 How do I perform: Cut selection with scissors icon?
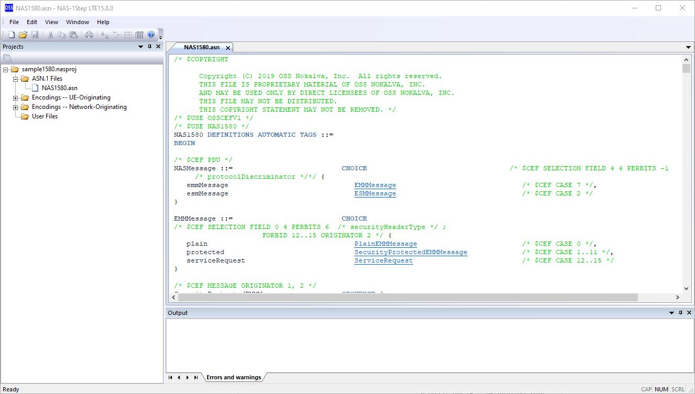tap(51, 35)
